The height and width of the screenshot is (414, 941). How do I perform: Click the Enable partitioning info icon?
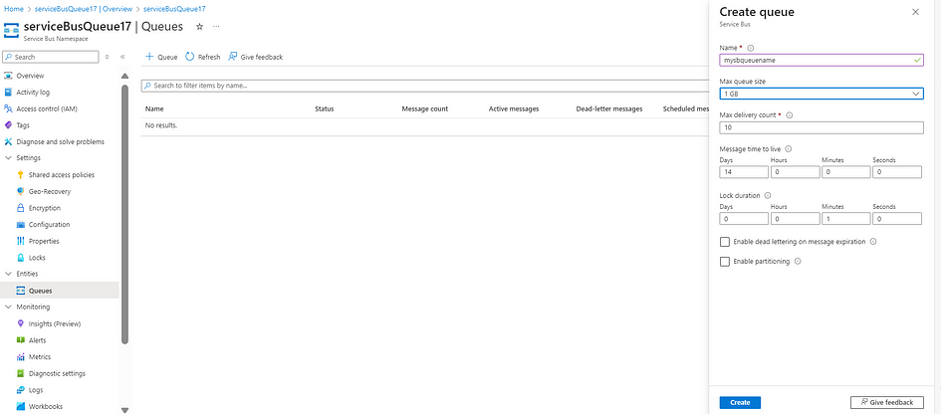click(798, 261)
